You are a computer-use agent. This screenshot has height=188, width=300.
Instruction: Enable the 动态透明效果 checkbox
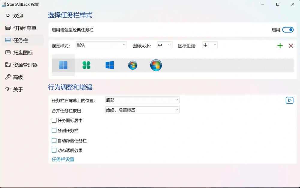(54, 150)
